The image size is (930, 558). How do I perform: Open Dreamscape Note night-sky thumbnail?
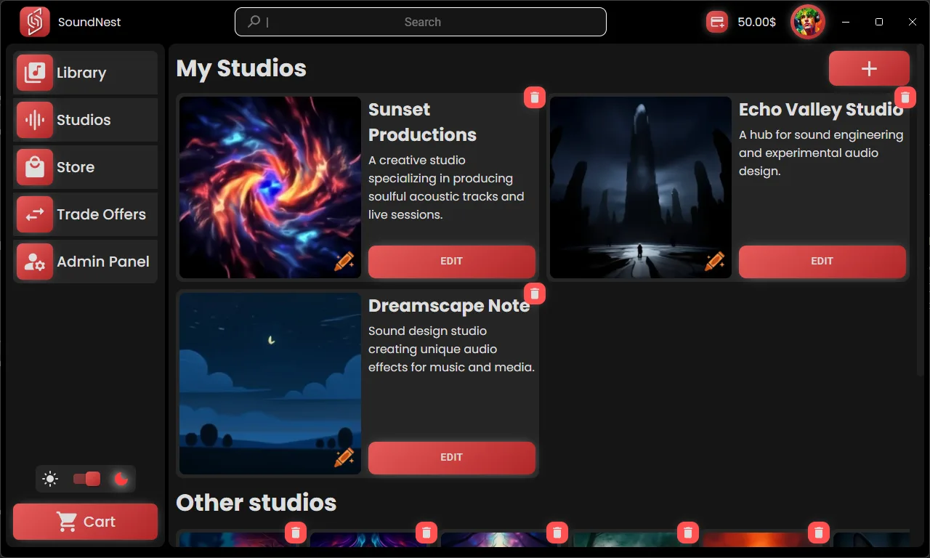[270, 384]
